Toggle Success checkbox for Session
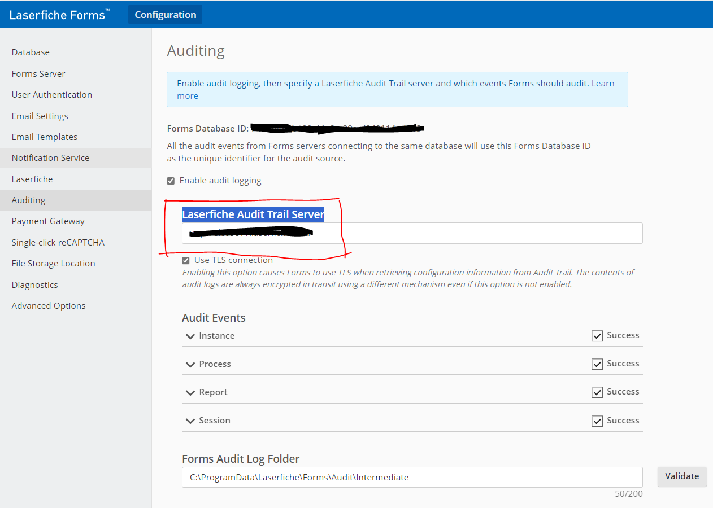 597,421
